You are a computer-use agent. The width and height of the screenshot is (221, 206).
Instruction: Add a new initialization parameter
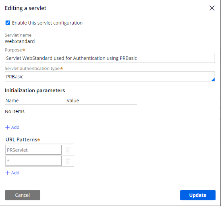pyautogui.click(x=12, y=127)
